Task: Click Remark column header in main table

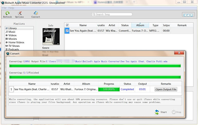Action: coord(182,25)
